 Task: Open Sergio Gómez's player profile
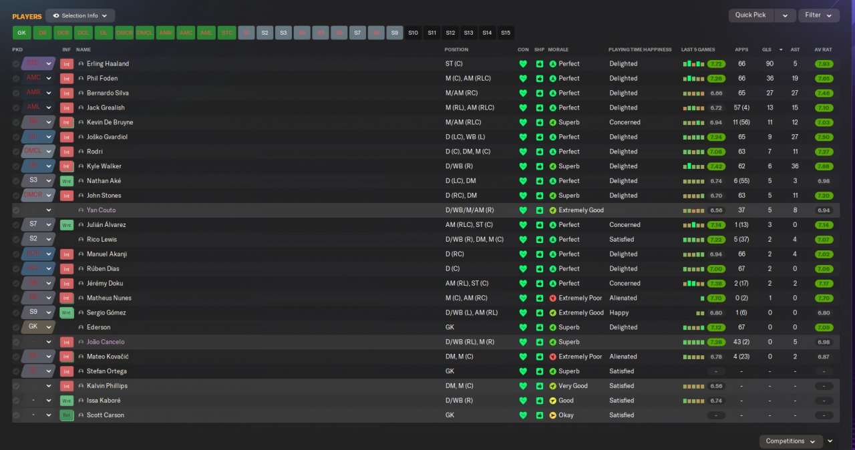point(106,312)
